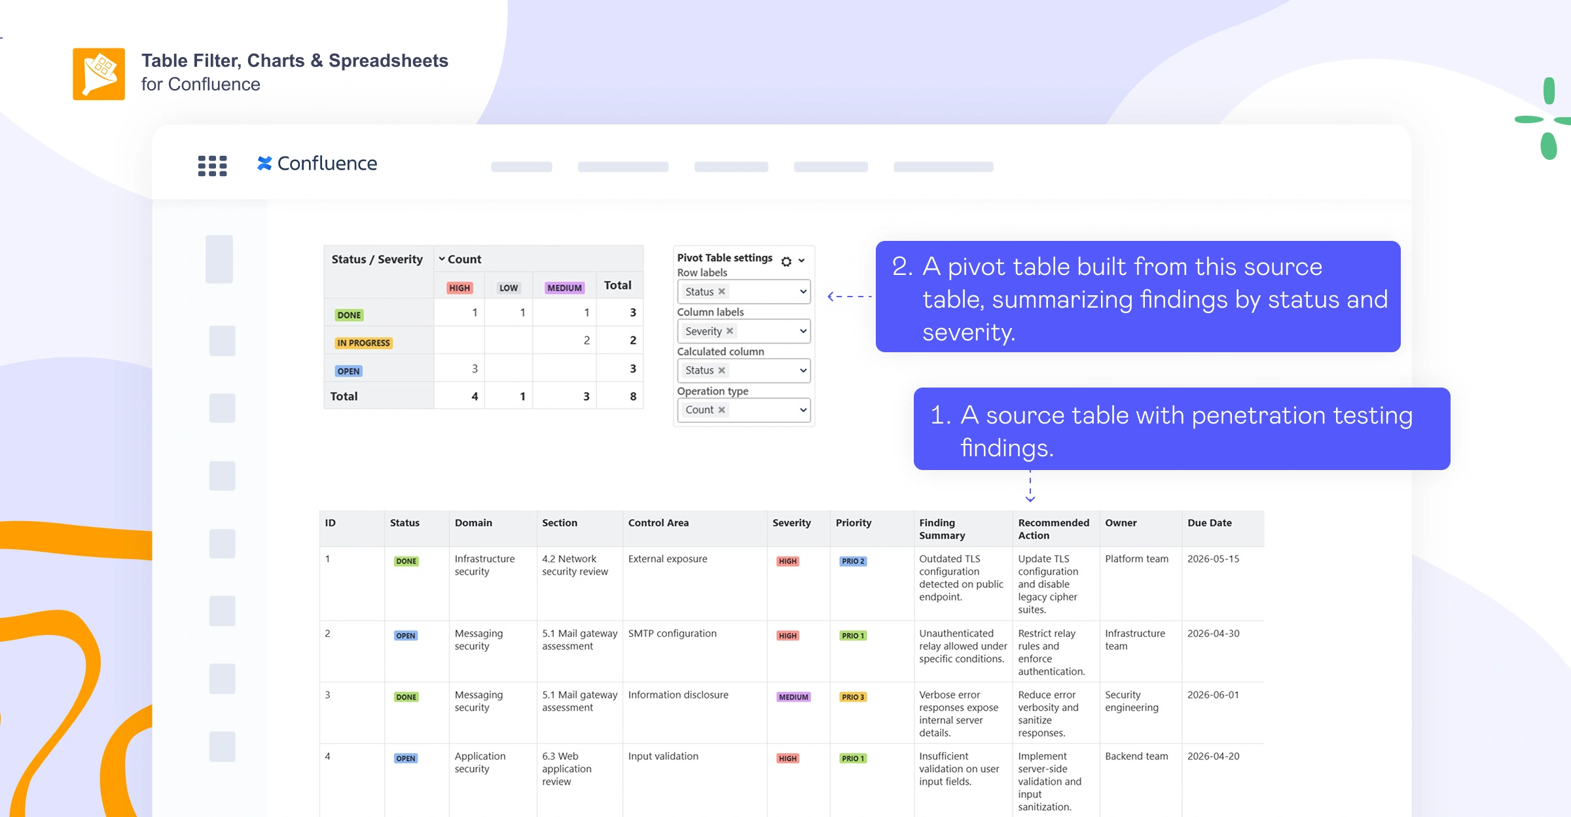Screen dimensions: 1571x817
Task: Click the IN PROGRESS status label in pivot
Action: (363, 343)
